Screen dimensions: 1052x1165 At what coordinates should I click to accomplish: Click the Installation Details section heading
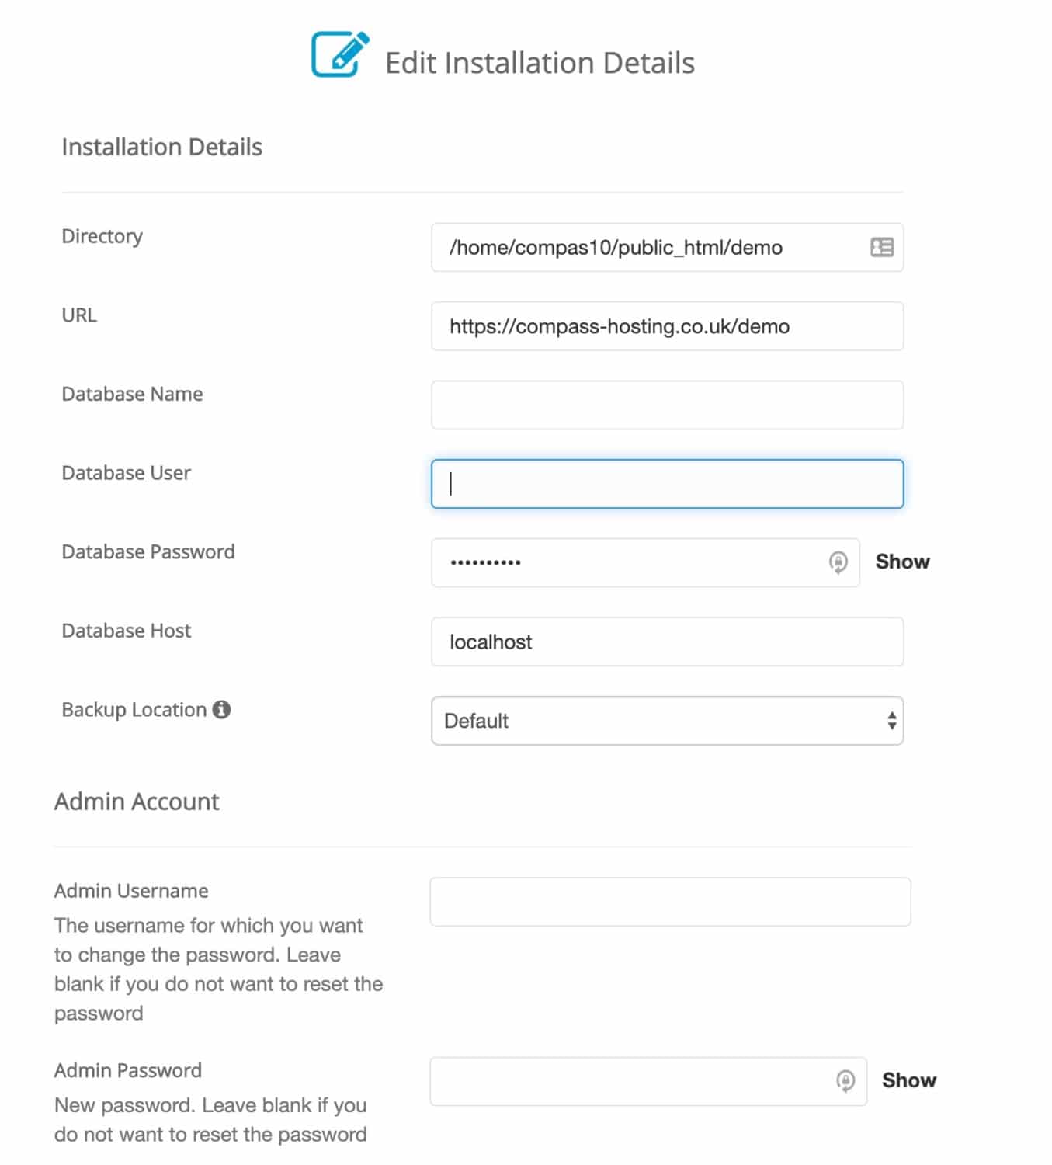click(161, 146)
